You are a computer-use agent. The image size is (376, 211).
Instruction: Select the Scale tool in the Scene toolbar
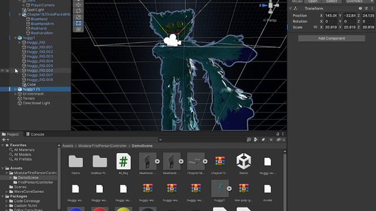pos(78,17)
